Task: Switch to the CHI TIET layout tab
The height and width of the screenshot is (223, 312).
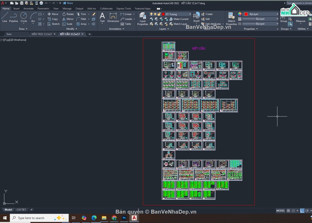Action: [21, 210]
